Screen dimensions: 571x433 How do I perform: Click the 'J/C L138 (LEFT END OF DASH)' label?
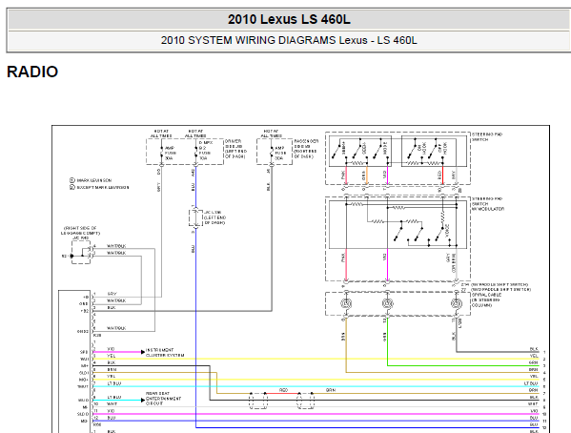[x=214, y=217]
